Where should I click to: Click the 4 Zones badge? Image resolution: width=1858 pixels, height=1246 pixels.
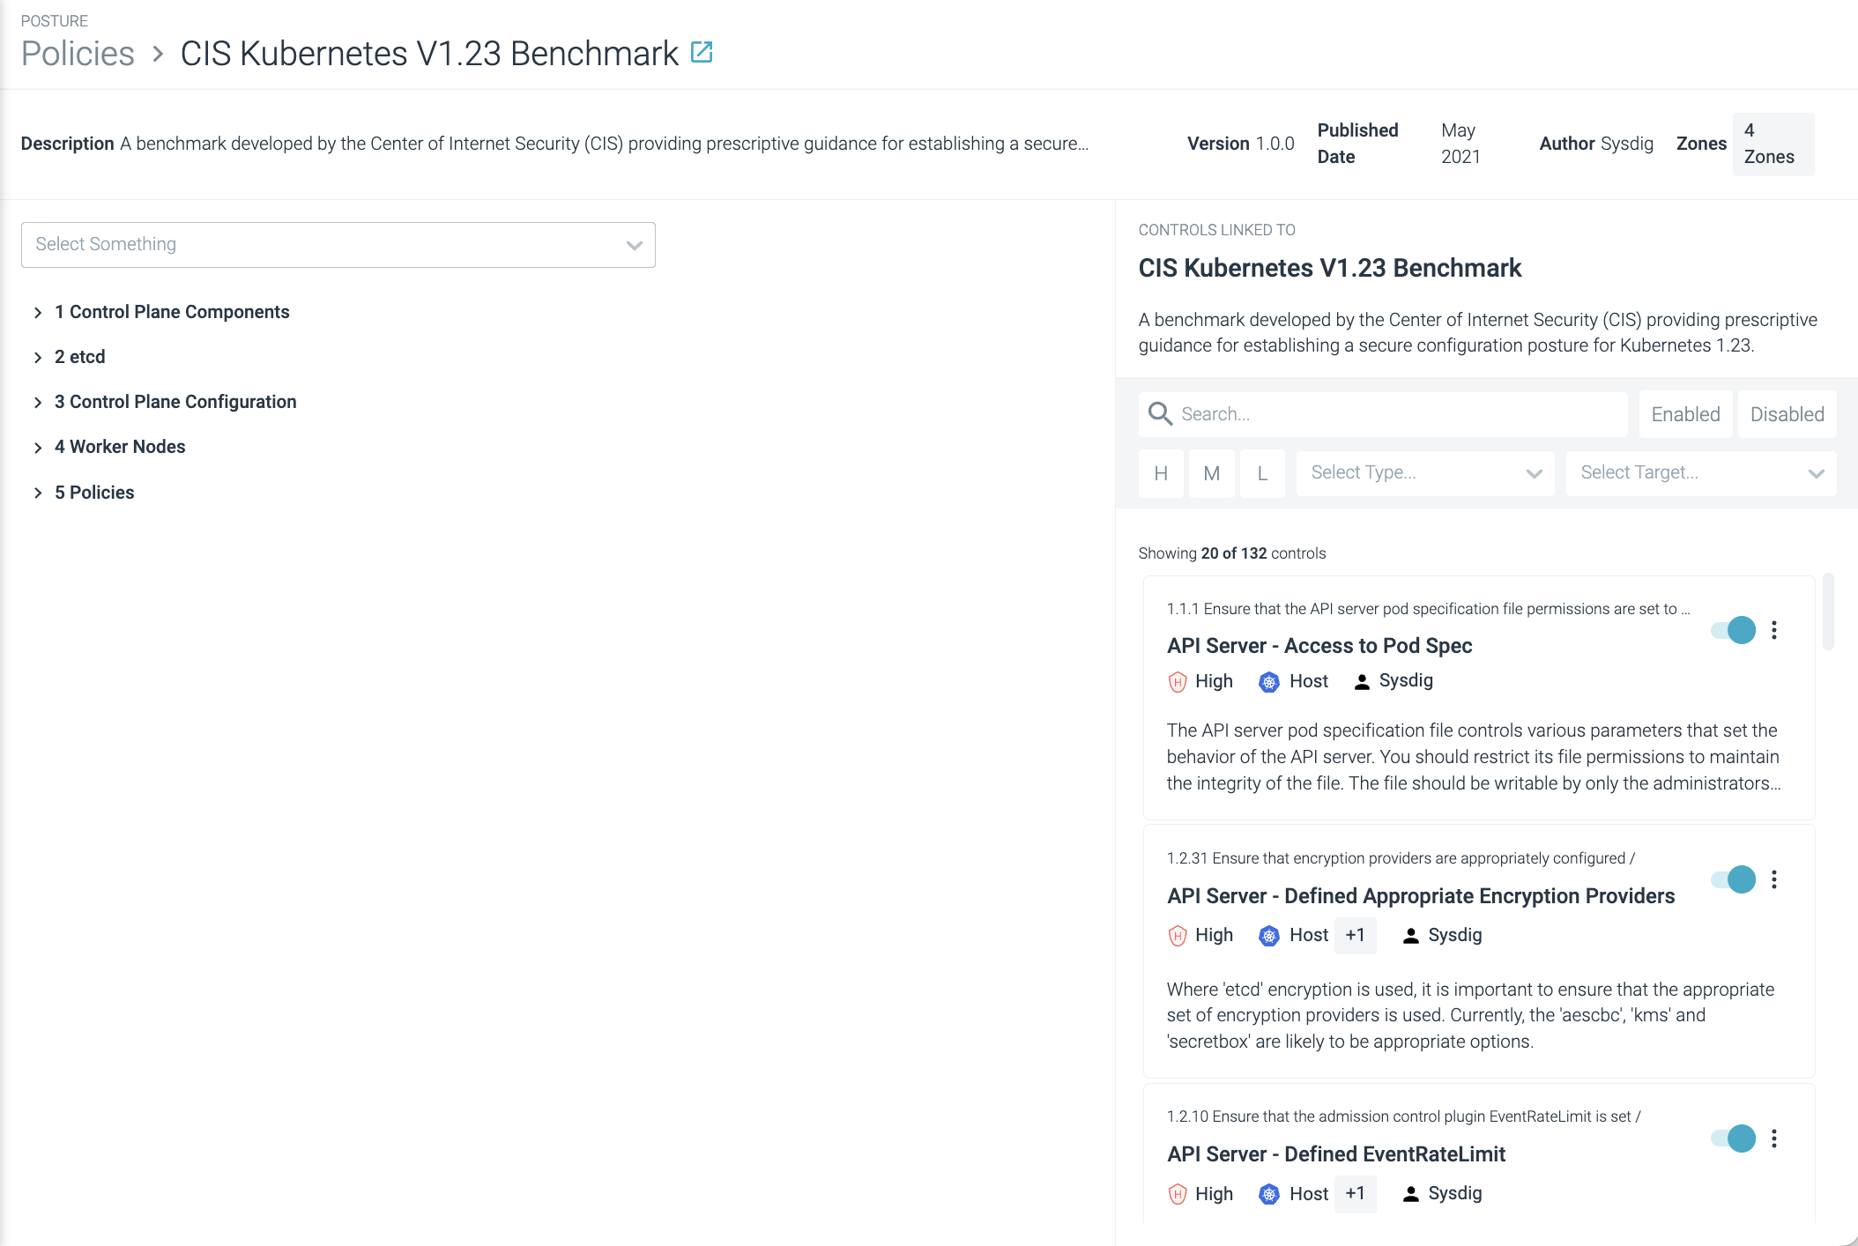[1773, 144]
